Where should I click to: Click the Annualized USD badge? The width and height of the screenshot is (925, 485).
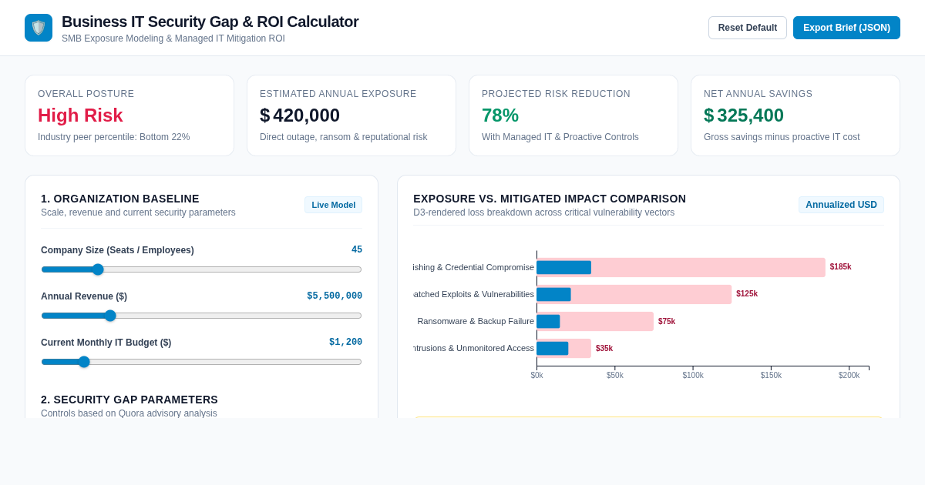[841, 205]
